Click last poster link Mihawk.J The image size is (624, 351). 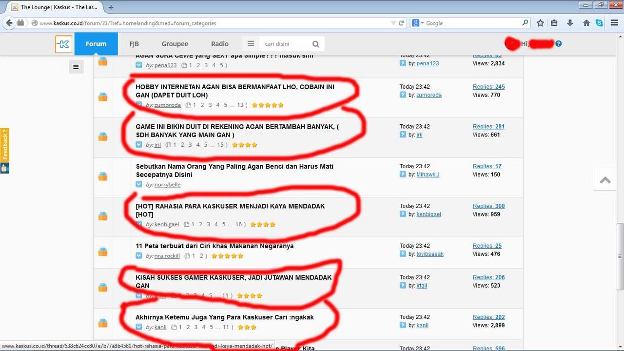click(x=428, y=175)
